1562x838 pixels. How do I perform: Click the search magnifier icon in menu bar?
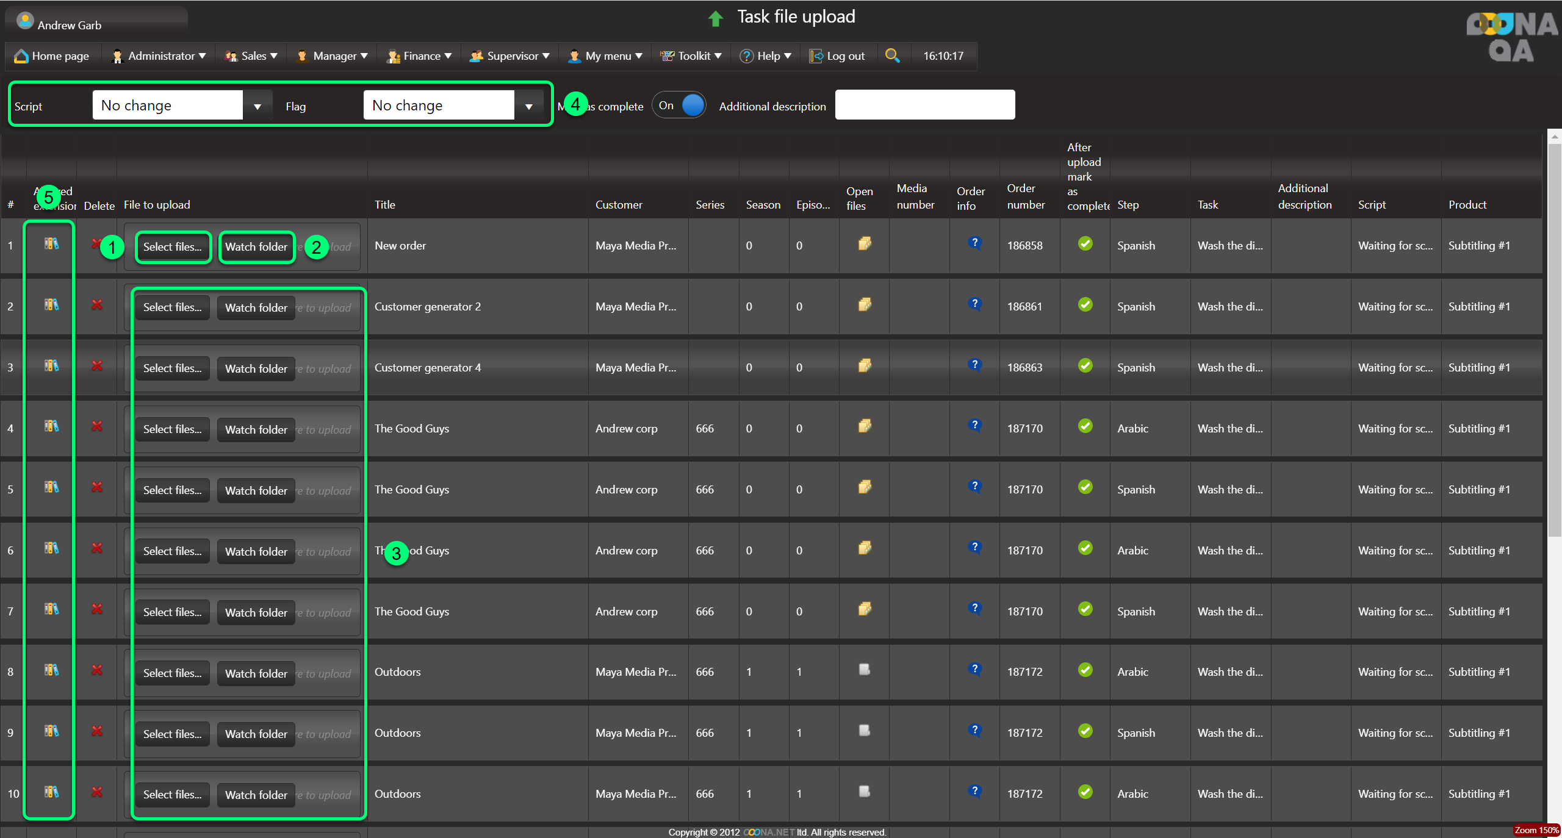click(892, 56)
